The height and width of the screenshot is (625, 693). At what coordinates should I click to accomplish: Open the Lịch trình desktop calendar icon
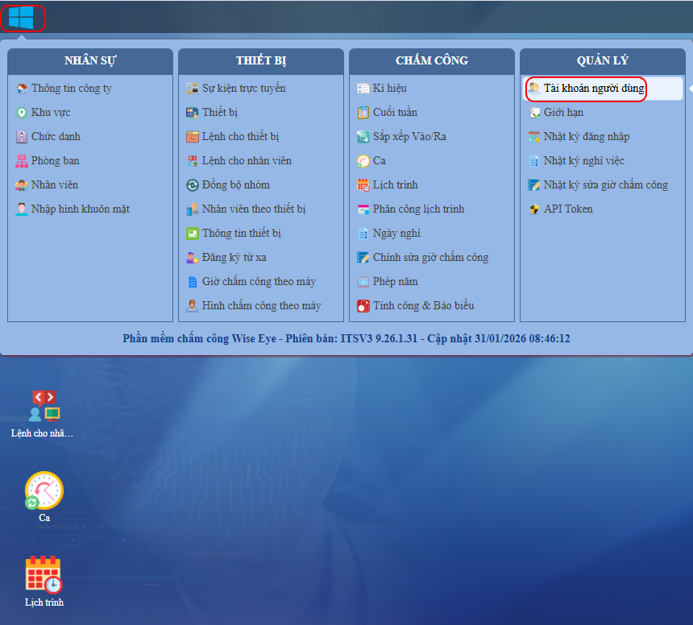[44, 575]
